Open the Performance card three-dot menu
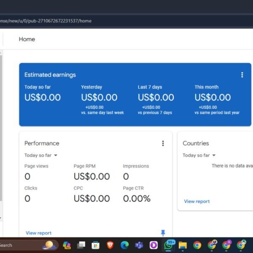This screenshot has height=253, width=253. (163, 143)
